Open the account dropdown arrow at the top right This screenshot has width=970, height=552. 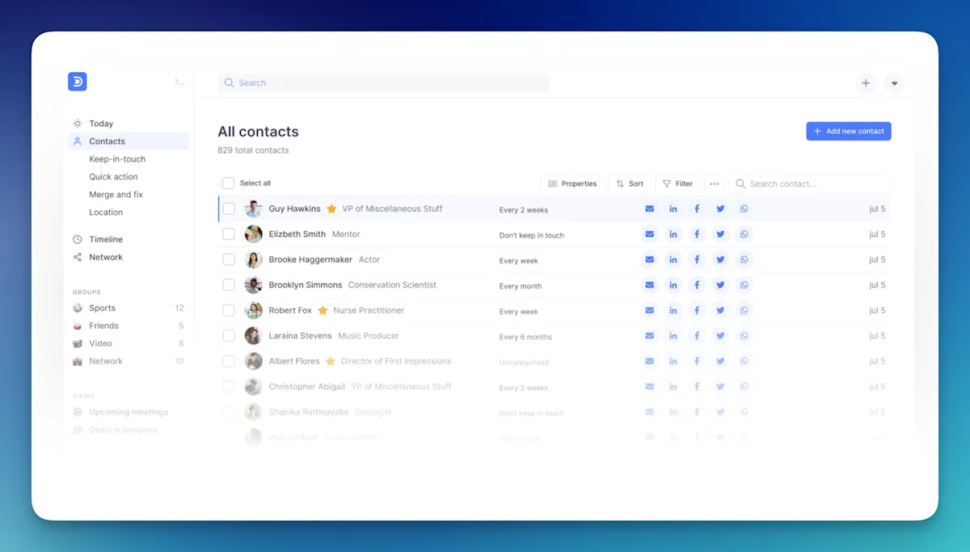894,82
